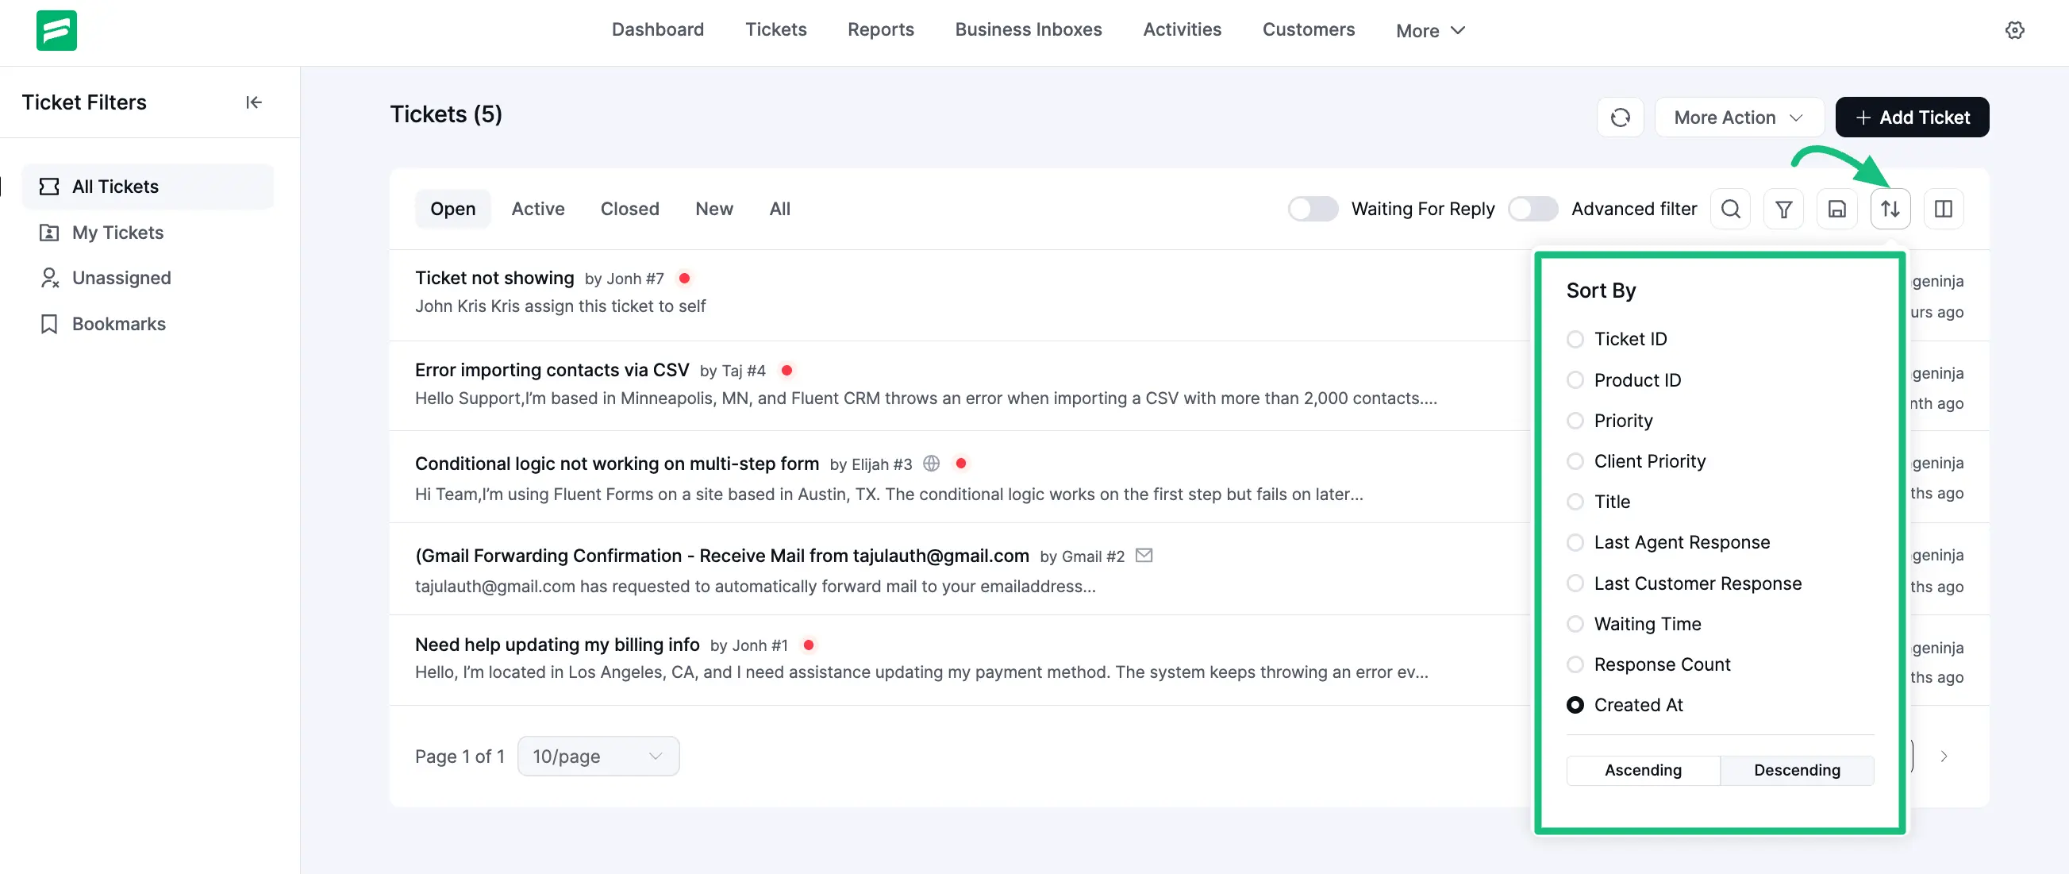Click the refresh tickets icon
Screen dimensions: 2069x874
pyautogui.click(x=1620, y=117)
